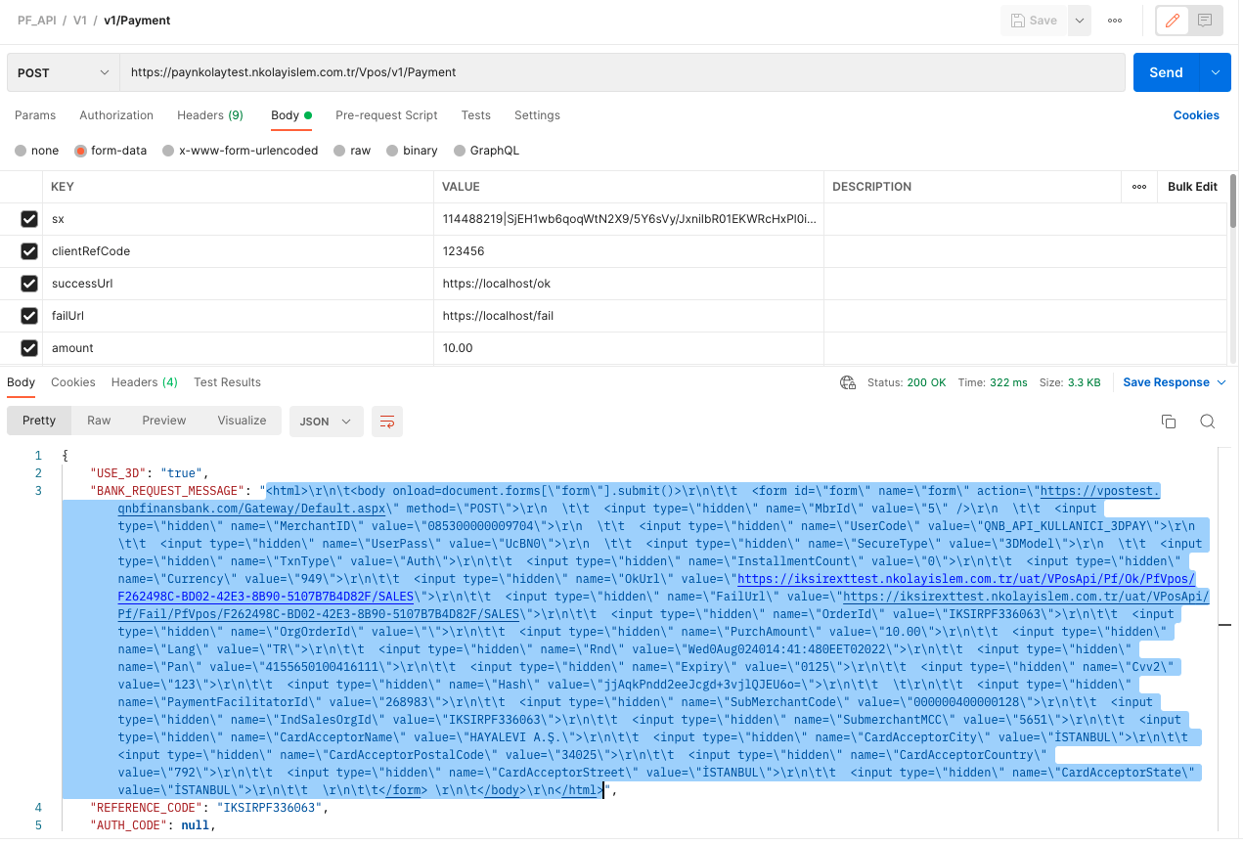Toggle line wrapping in response viewer
1243x844 pixels.
coord(387,422)
